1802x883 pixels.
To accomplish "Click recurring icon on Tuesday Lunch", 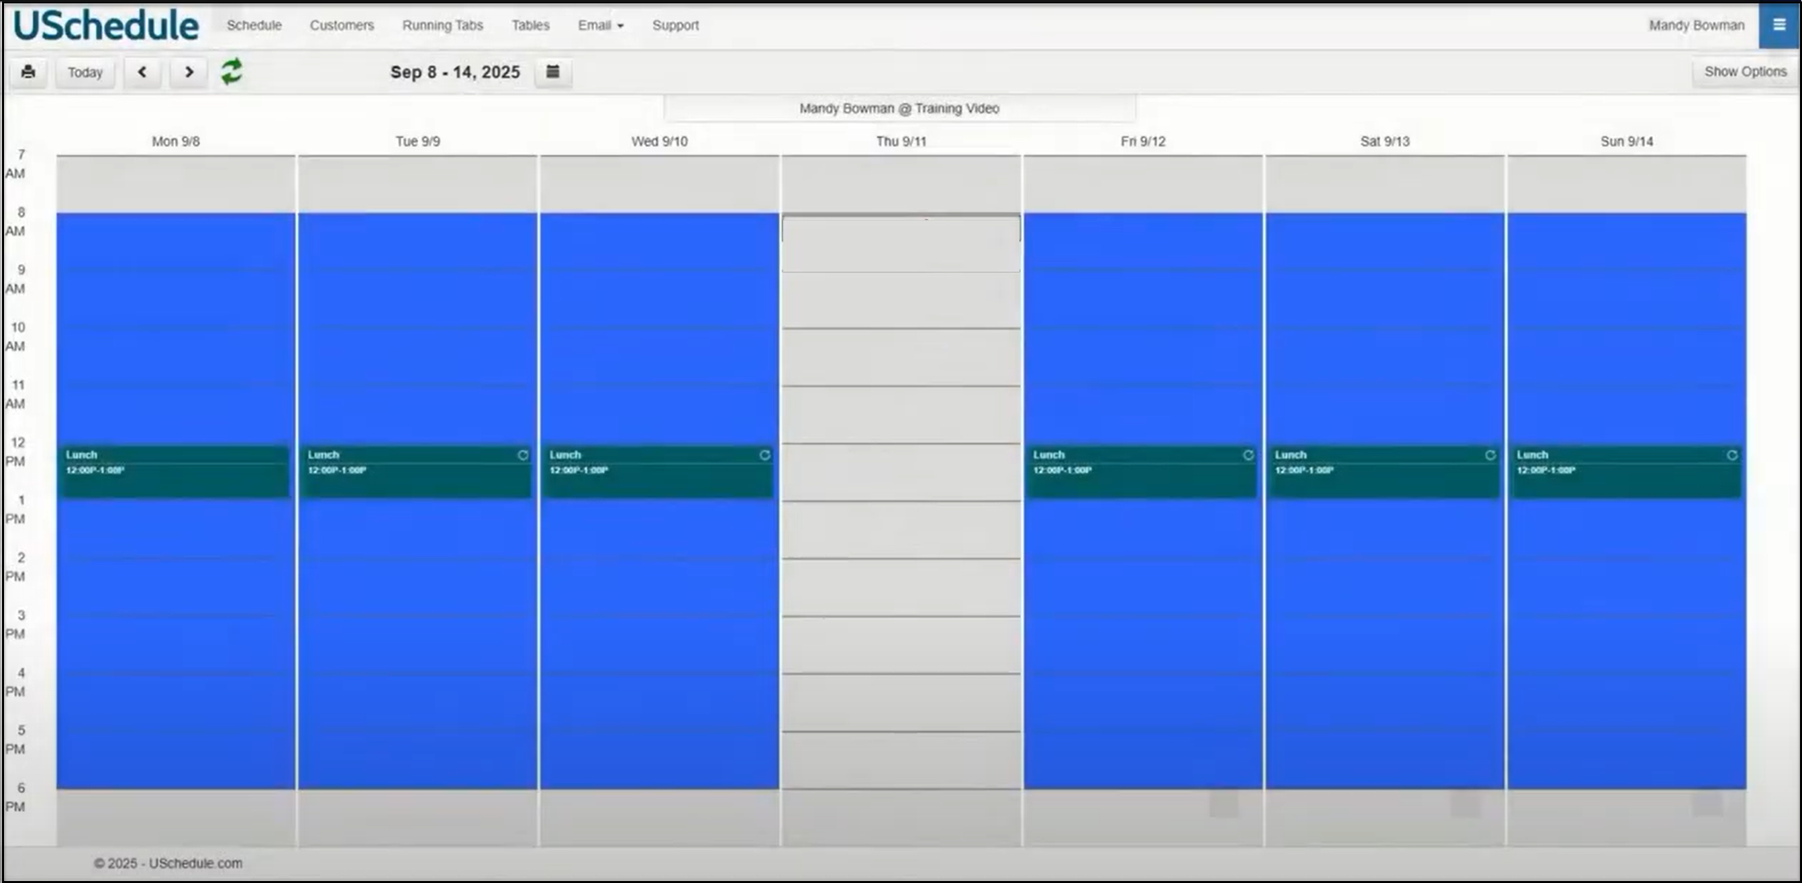I will [x=523, y=455].
